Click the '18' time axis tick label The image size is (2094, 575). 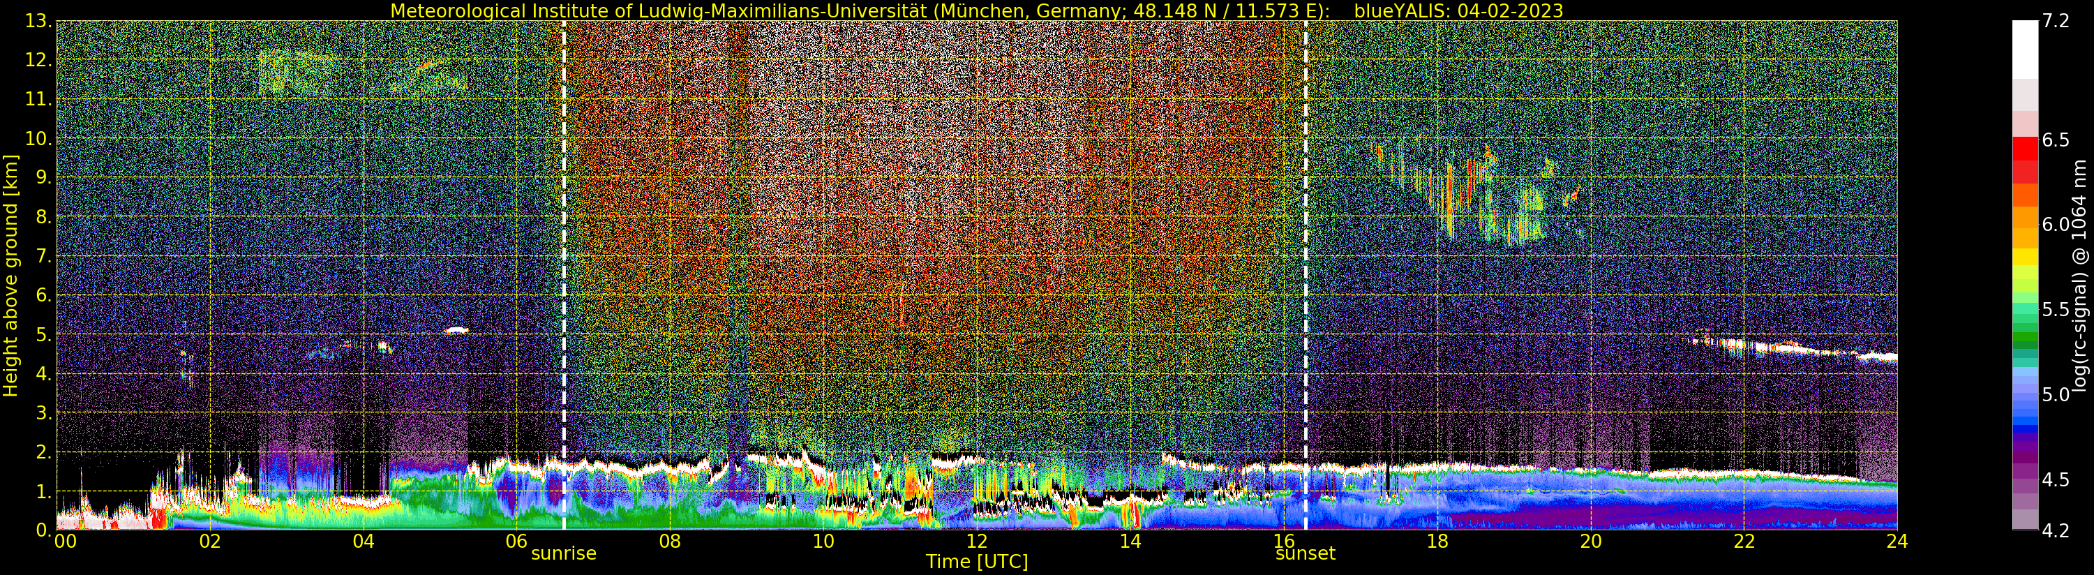(x=1437, y=541)
